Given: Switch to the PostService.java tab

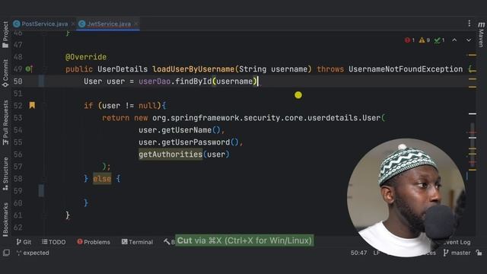Looking at the screenshot, I should (44, 24).
